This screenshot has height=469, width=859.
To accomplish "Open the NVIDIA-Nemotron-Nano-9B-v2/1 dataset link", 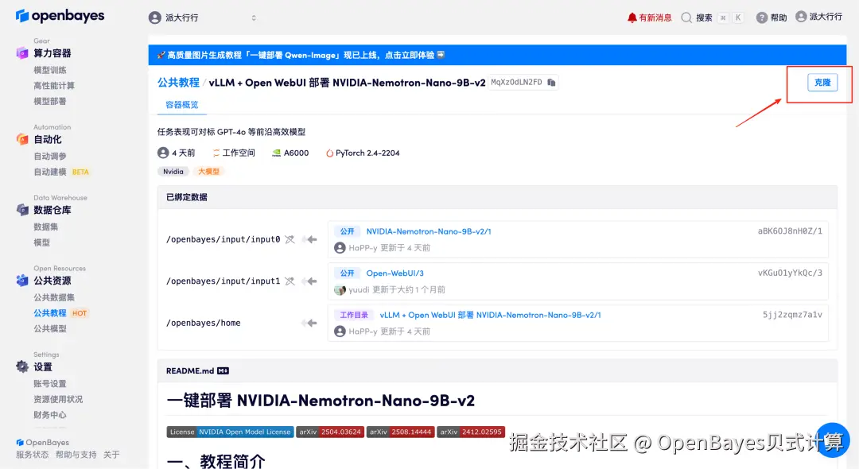I will [429, 231].
